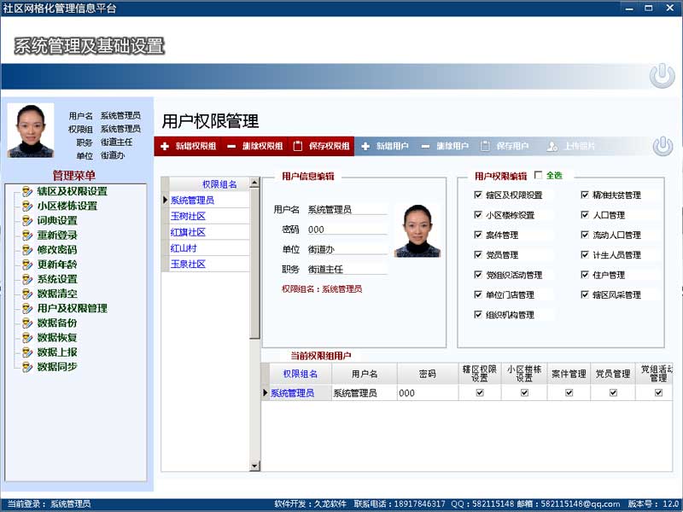Toggle 组织机构管理 permission checkbox
The height and width of the screenshot is (512, 683).
pyautogui.click(x=478, y=314)
